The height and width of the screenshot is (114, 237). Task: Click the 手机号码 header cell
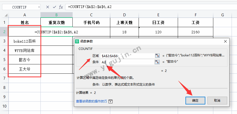click(x=91, y=22)
